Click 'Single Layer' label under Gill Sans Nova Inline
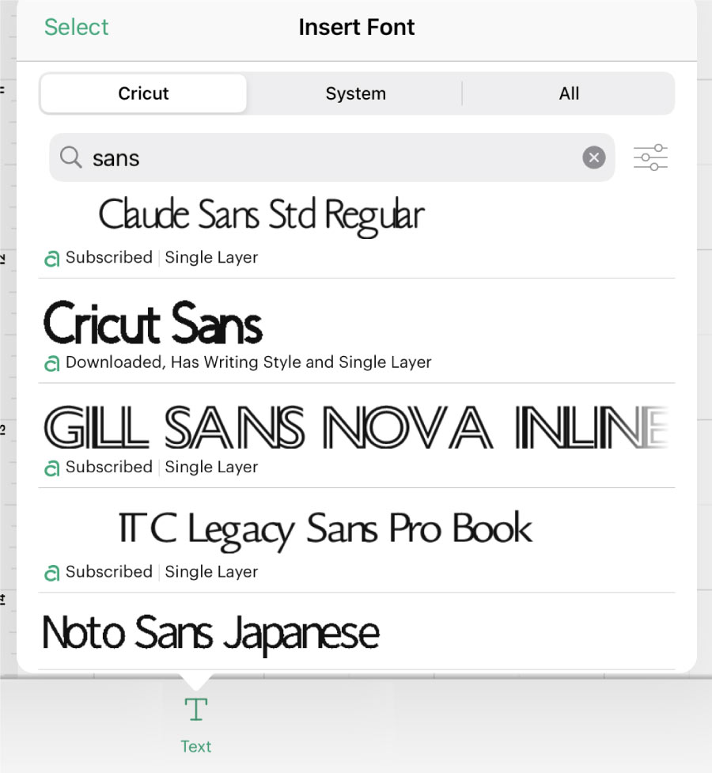 pos(211,468)
